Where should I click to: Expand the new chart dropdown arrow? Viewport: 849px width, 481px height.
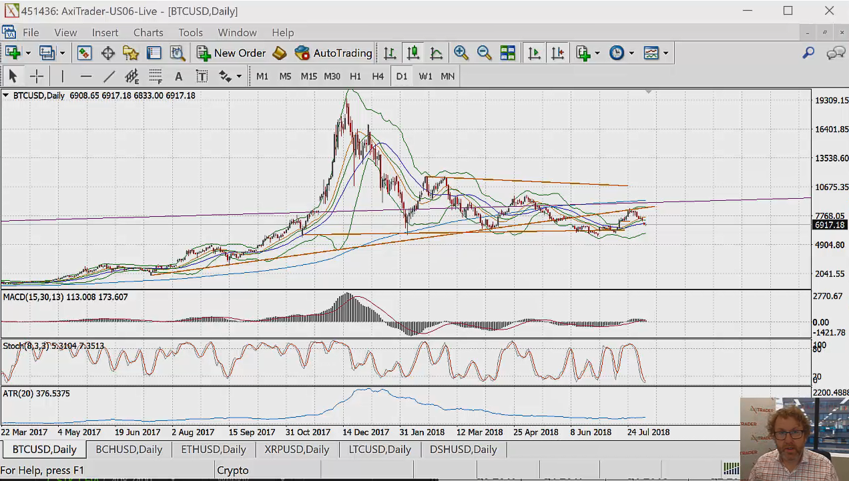[28, 53]
